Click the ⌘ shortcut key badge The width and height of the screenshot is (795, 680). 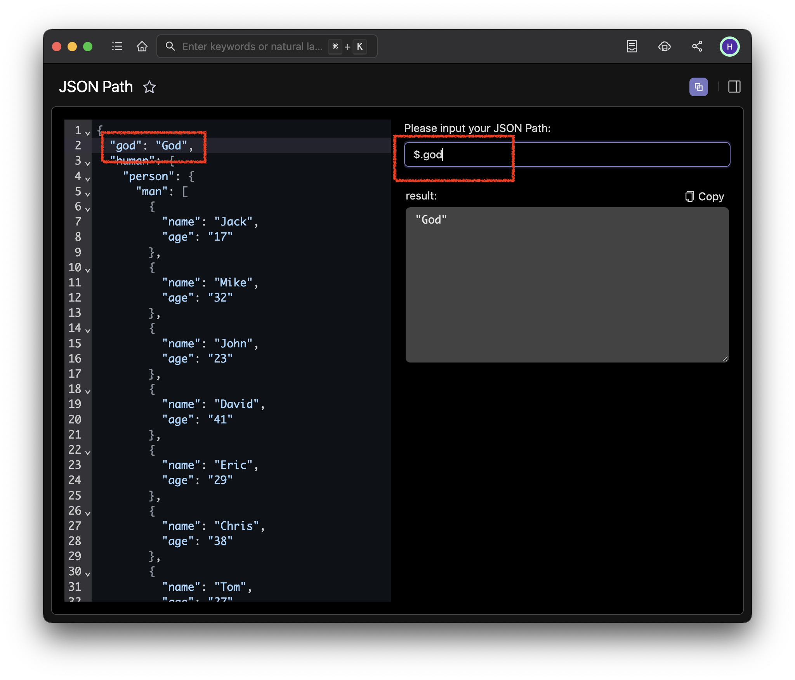335,47
